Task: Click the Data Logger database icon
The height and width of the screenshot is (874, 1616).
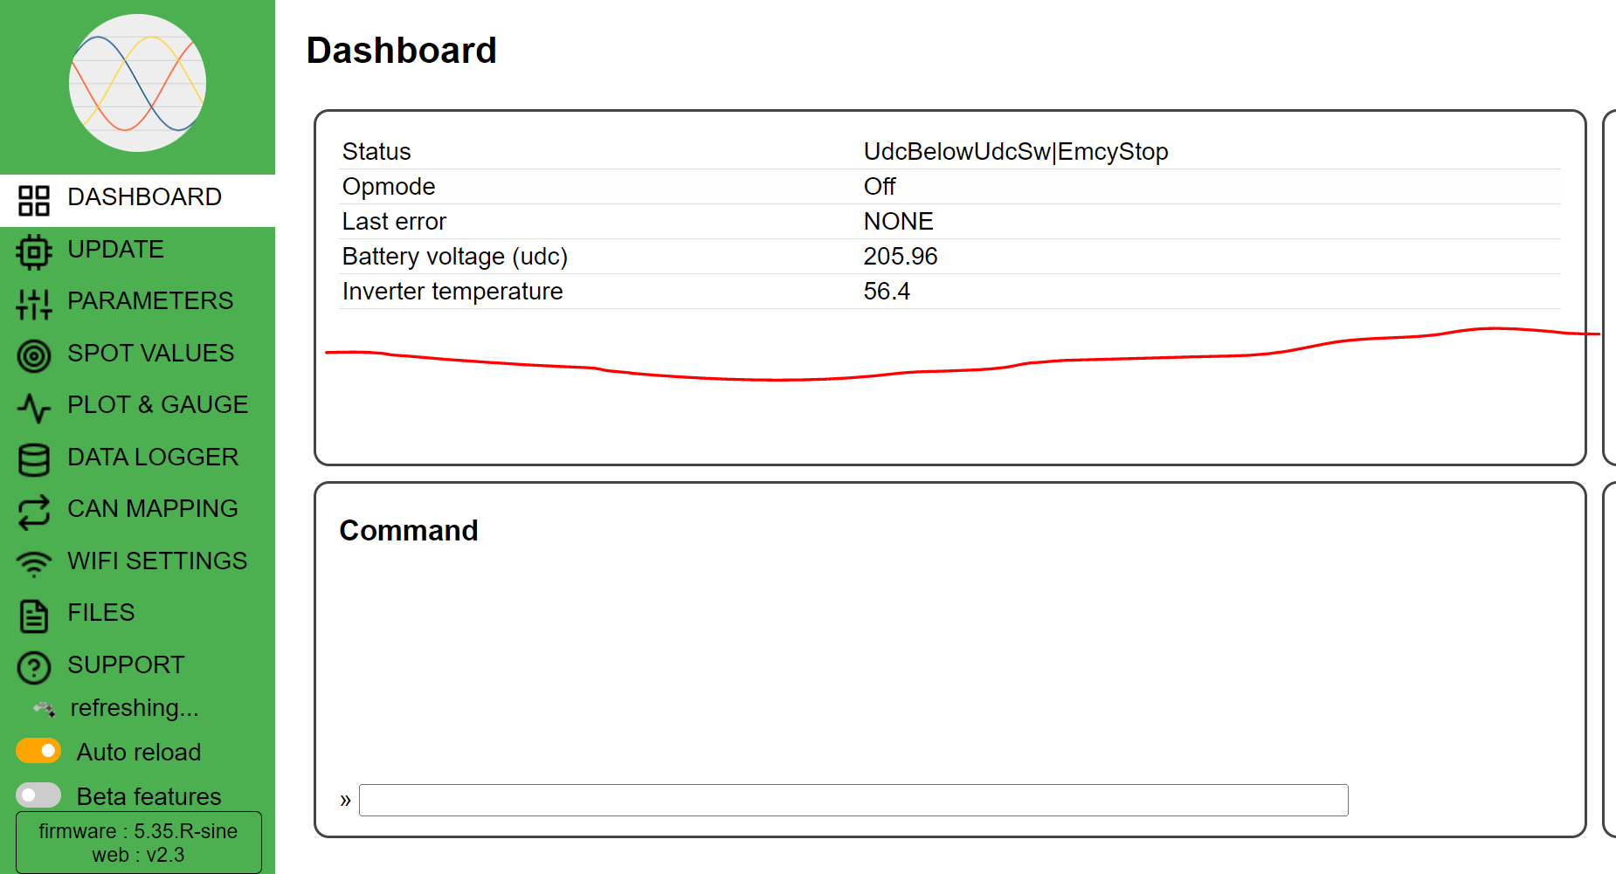Action: (34, 460)
